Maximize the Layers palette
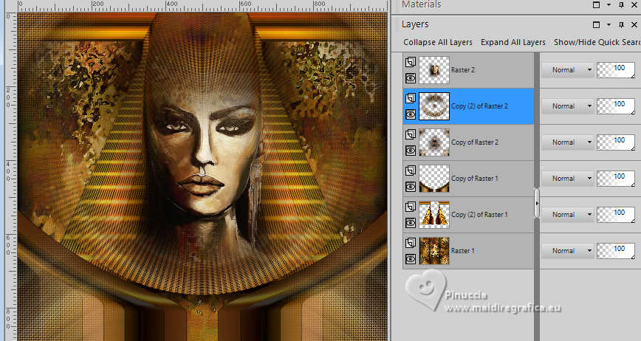 point(597,25)
